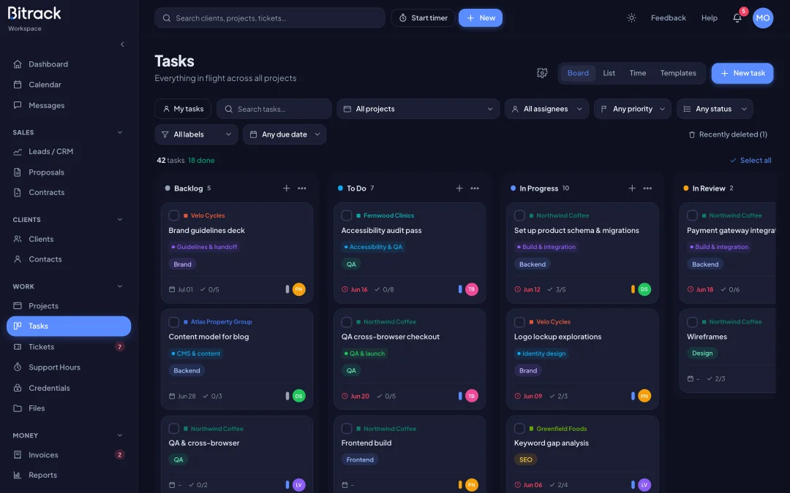Switch to the Board view tab
Screen dimensions: 790x493
(x=578, y=73)
